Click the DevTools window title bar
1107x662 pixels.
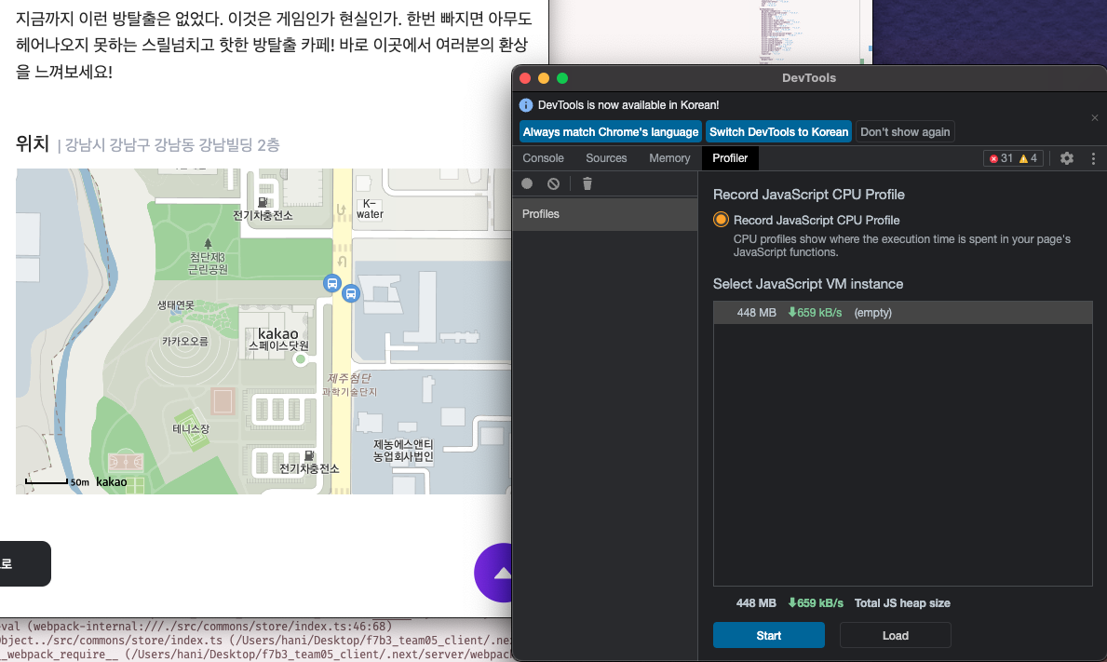point(809,77)
